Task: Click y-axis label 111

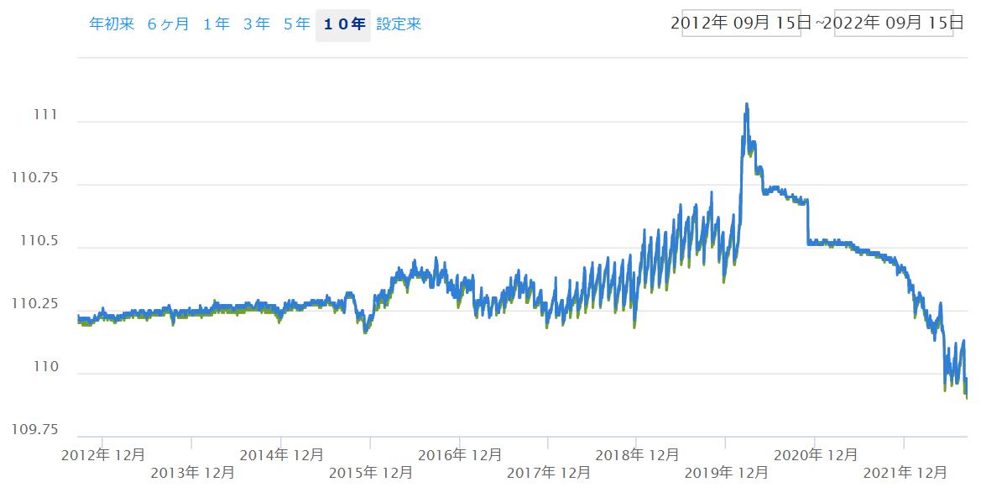Action: coord(47,115)
